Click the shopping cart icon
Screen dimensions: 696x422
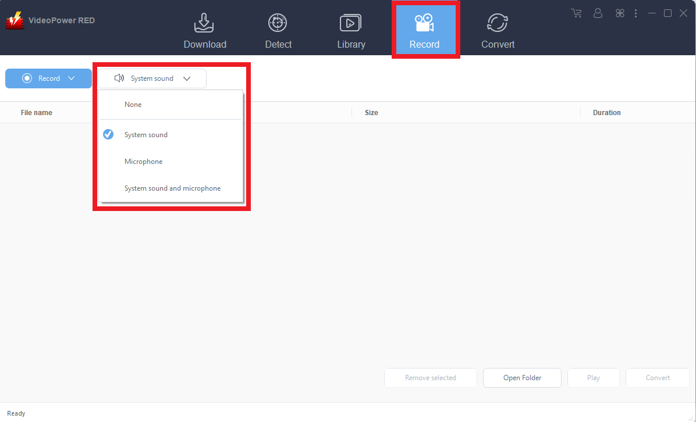point(576,13)
